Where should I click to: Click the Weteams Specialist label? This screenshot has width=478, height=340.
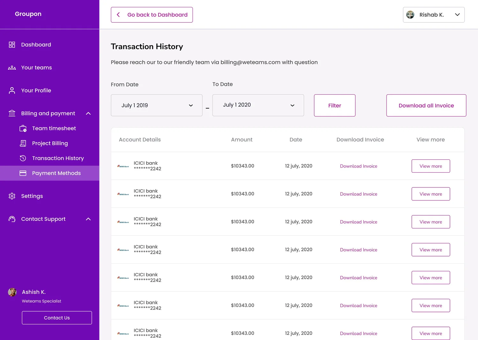41,301
